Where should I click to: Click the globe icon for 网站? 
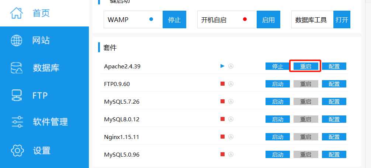17,40
